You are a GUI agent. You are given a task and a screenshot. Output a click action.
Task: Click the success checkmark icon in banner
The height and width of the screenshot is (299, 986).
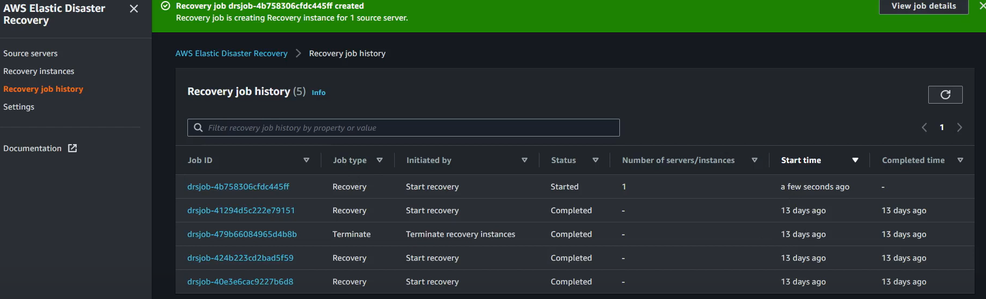click(166, 6)
